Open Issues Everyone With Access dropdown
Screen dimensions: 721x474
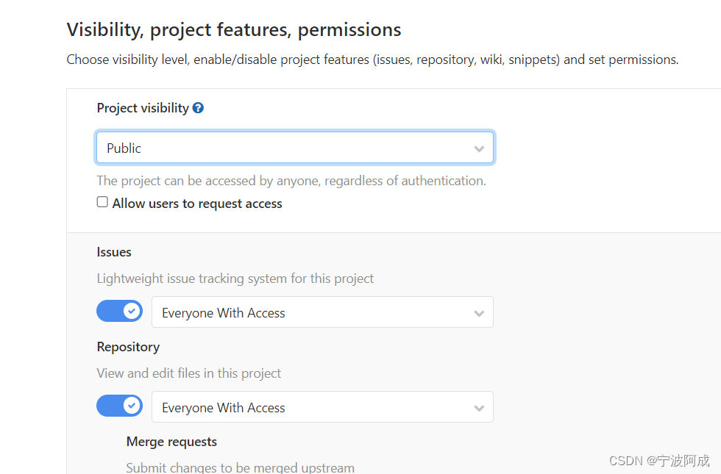coord(322,312)
